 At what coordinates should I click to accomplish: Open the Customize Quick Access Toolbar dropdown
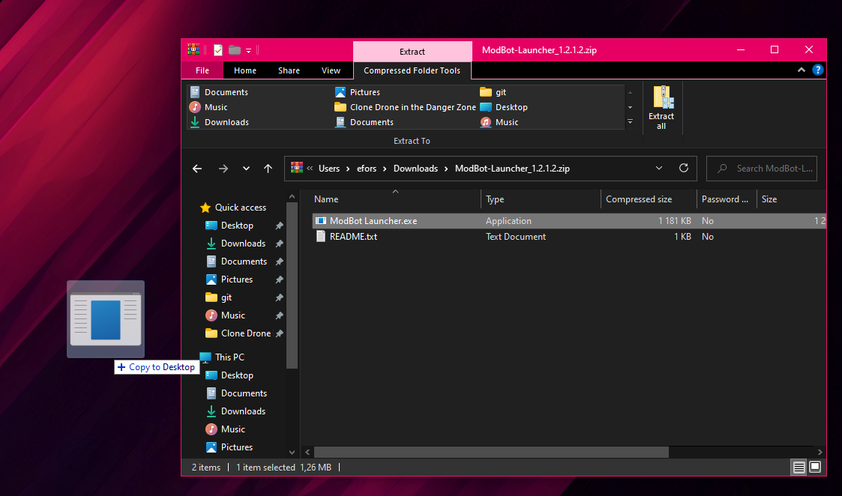click(x=249, y=50)
